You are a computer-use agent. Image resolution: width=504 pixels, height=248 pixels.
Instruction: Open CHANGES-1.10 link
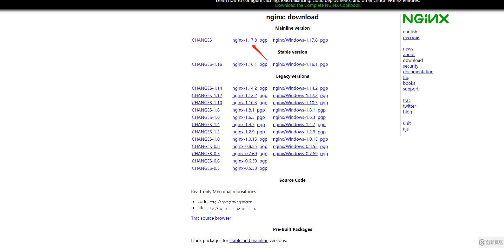(207, 103)
